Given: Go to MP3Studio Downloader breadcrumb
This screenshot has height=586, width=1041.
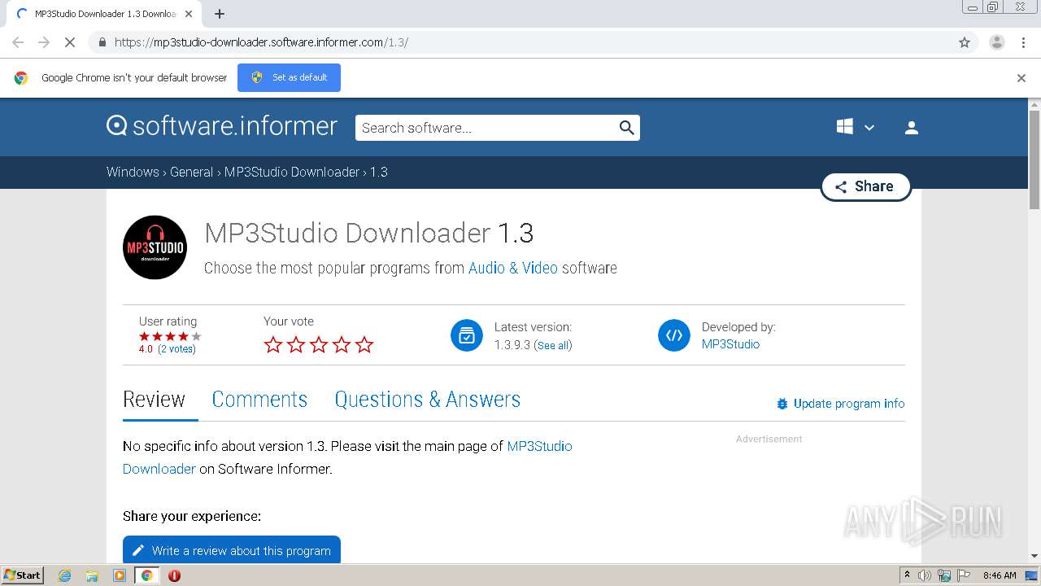Looking at the screenshot, I should 292,173.
